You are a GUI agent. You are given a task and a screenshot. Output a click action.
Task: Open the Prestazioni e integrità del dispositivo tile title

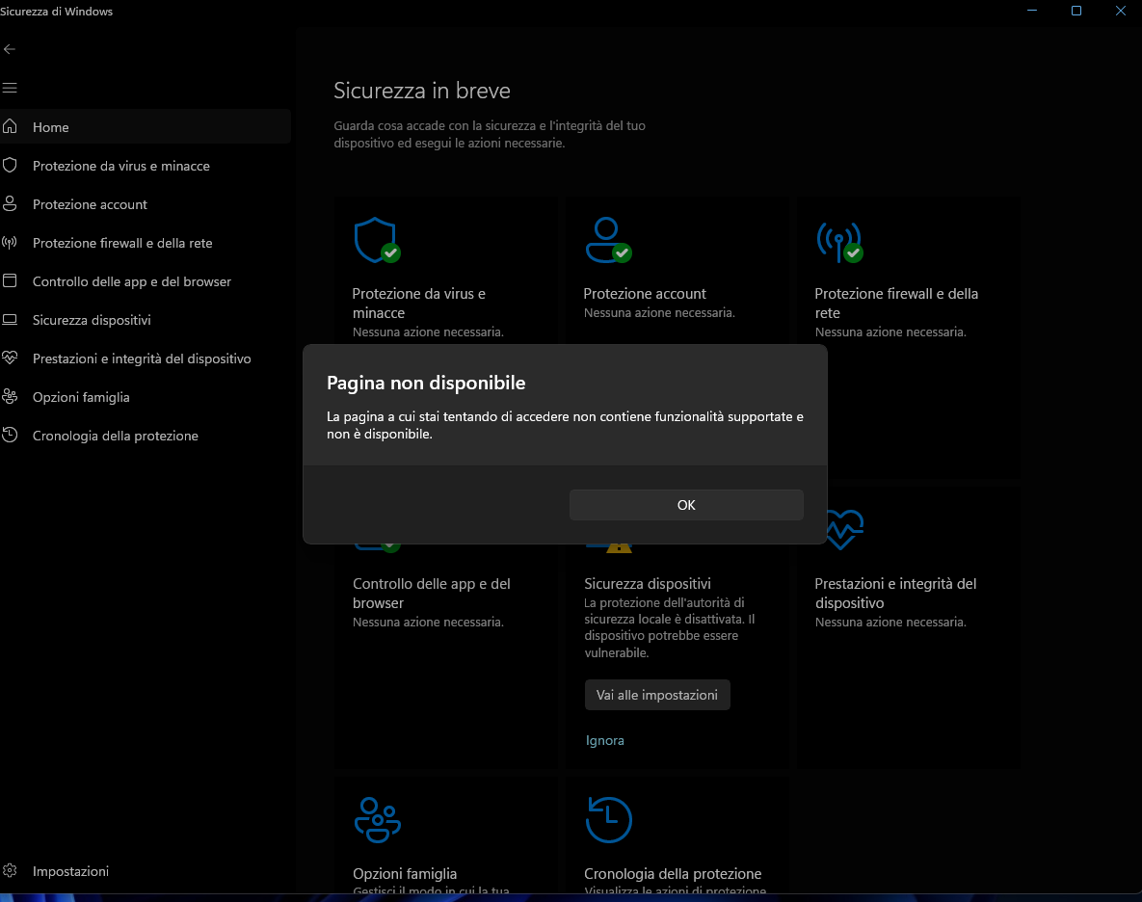895,594
